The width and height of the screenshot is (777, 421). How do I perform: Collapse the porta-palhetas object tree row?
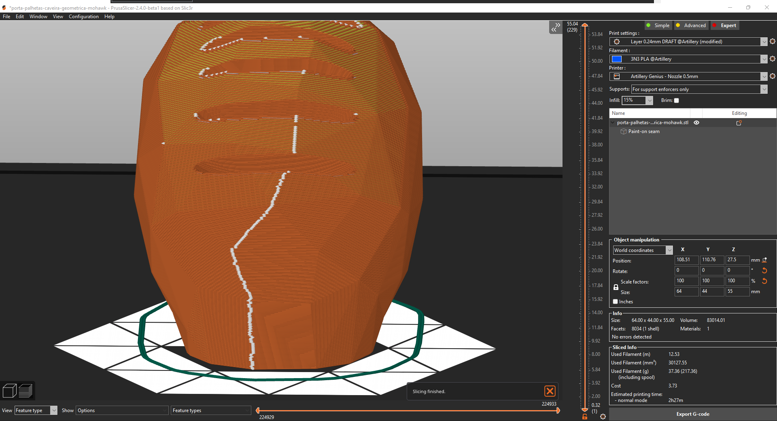tap(613, 123)
